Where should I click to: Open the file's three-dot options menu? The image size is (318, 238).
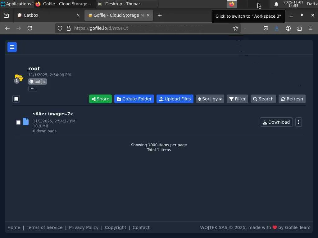(298, 122)
